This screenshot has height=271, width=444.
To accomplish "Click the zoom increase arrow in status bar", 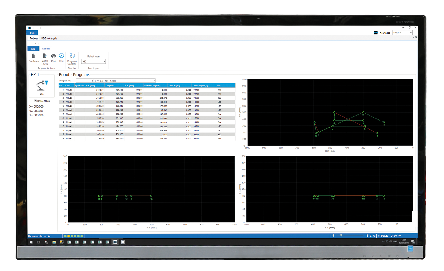I will point(368,236).
